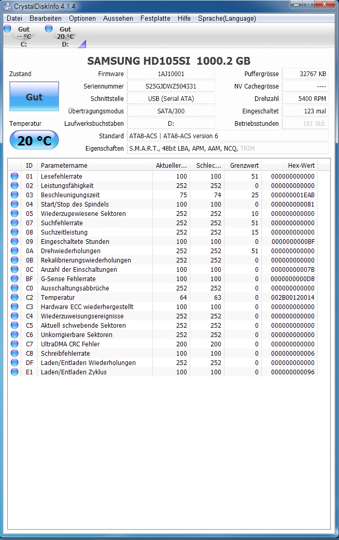Click the Grenzwert column header
Screen dimensions: 339x540
(x=243, y=165)
